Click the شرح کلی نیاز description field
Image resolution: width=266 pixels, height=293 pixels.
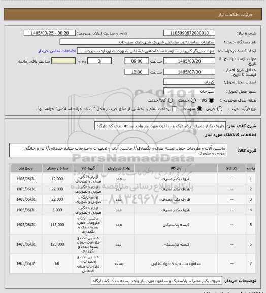click(160, 126)
